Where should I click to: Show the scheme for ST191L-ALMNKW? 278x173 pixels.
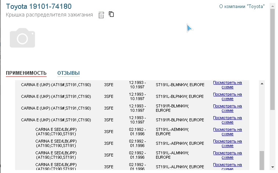click(x=228, y=155)
